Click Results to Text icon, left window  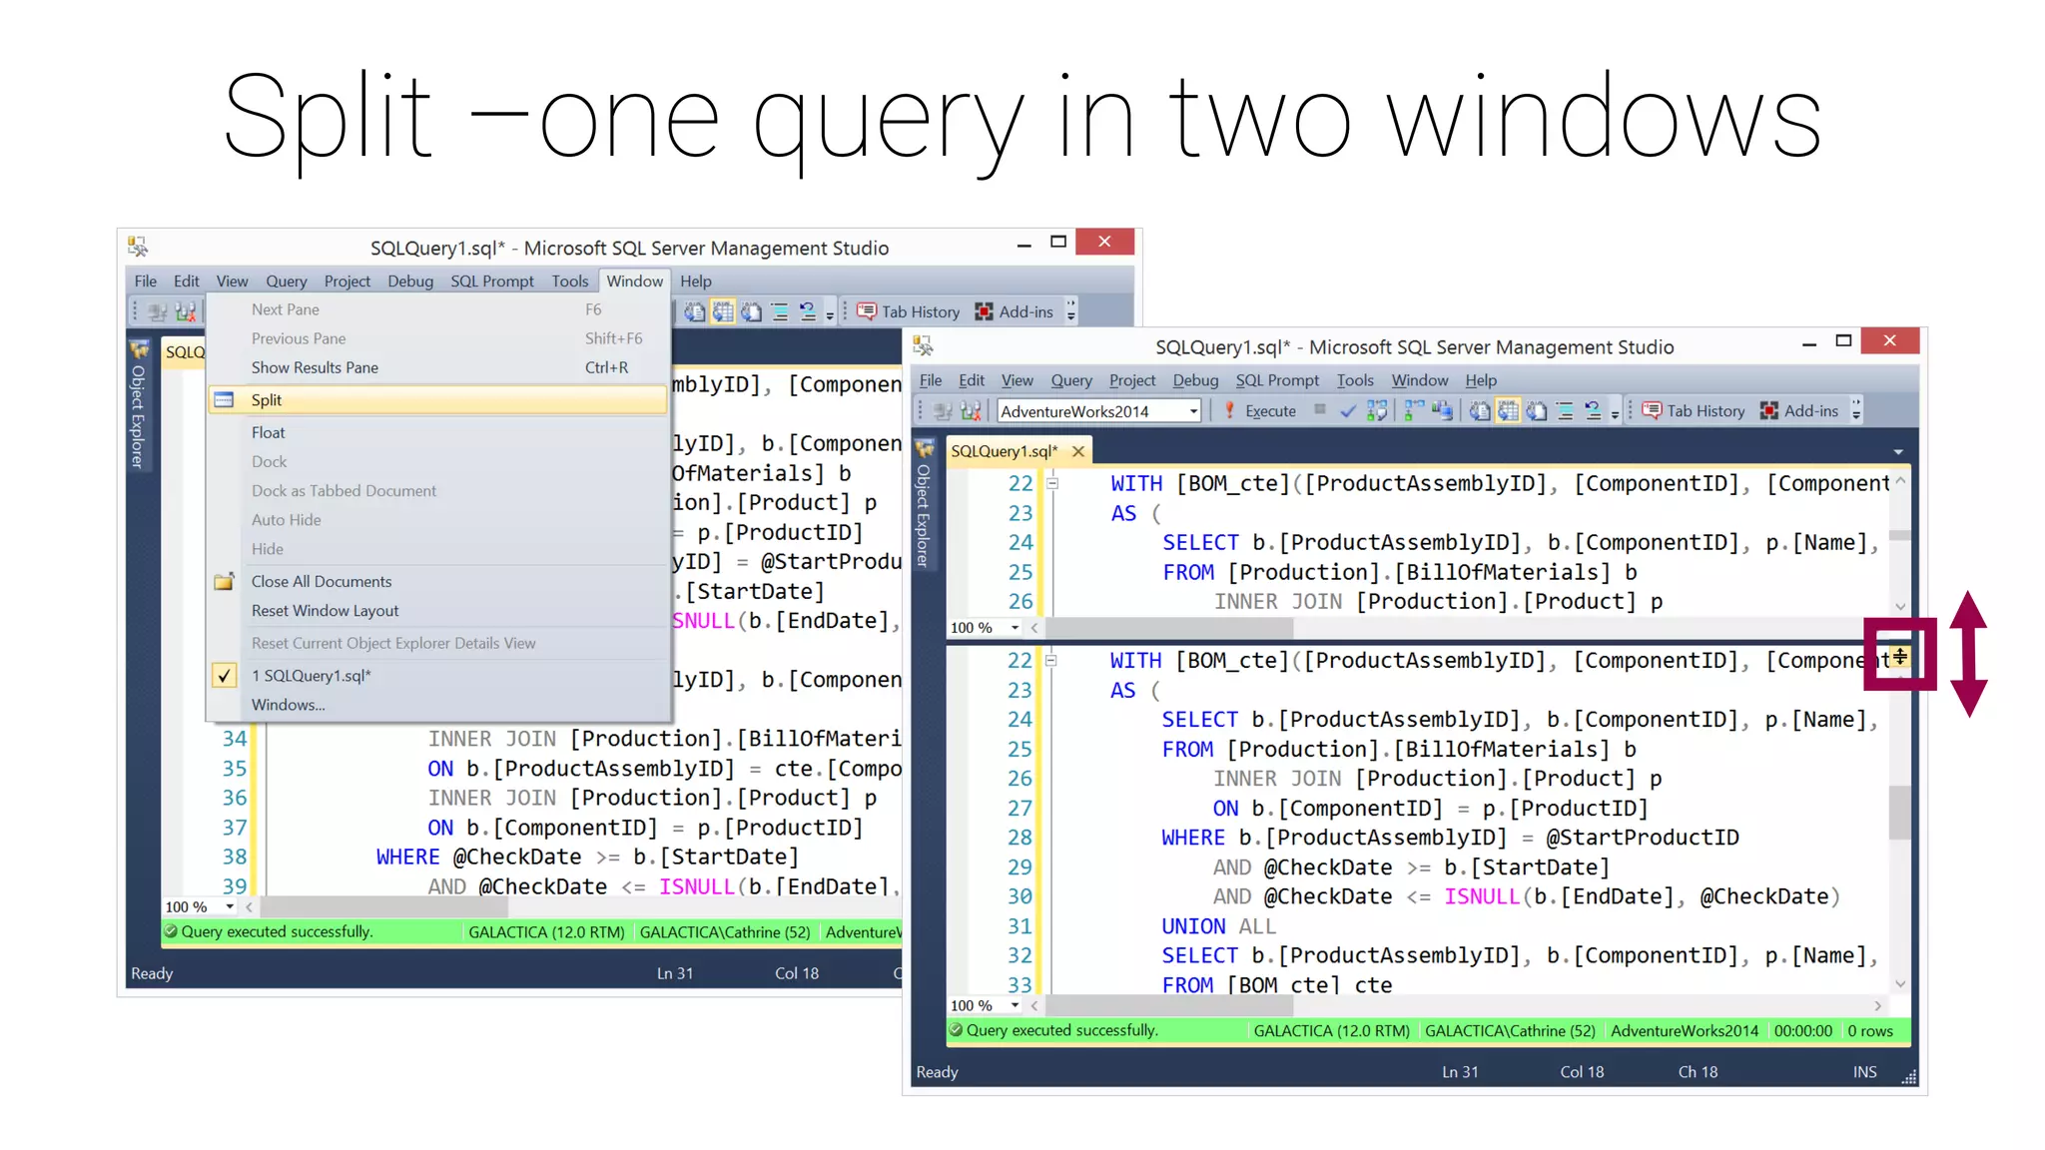pyautogui.click(x=694, y=311)
